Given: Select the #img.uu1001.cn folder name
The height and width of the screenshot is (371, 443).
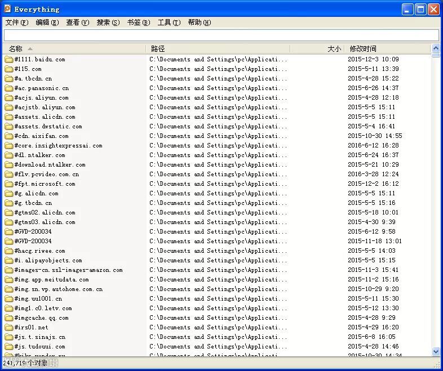Looking at the screenshot, I should [x=38, y=299].
